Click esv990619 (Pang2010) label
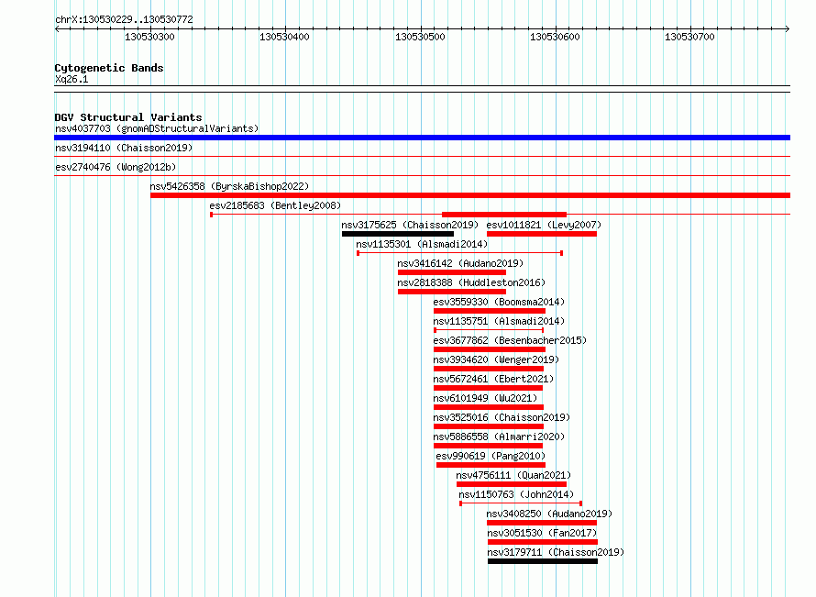This screenshot has width=816, height=597. coord(491,456)
